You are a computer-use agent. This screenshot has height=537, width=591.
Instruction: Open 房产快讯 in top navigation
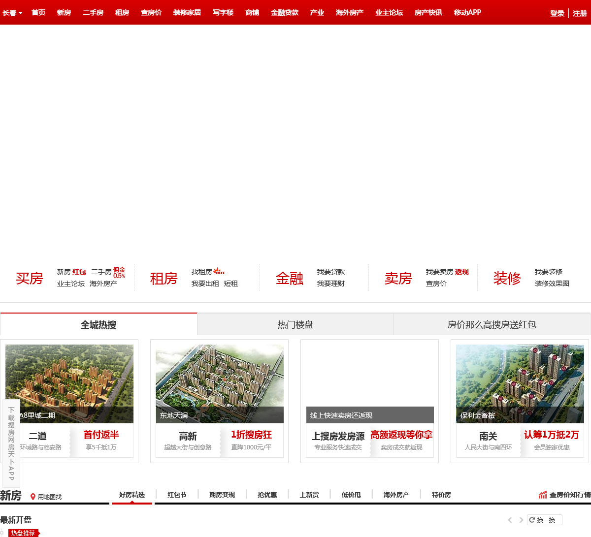coord(428,13)
